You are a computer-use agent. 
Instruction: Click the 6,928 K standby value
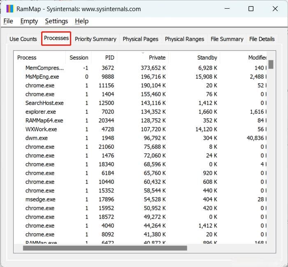[x=208, y=68]
